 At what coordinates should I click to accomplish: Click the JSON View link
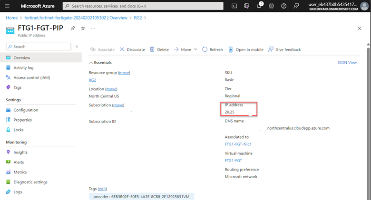click(347, 62)
